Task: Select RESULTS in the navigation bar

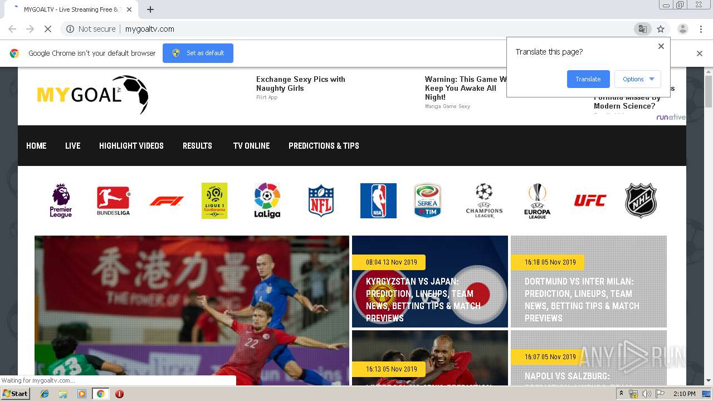Action: pos(197,146)
